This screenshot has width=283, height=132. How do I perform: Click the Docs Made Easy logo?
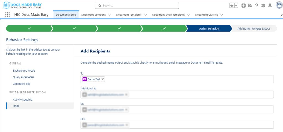coord(23,6)
